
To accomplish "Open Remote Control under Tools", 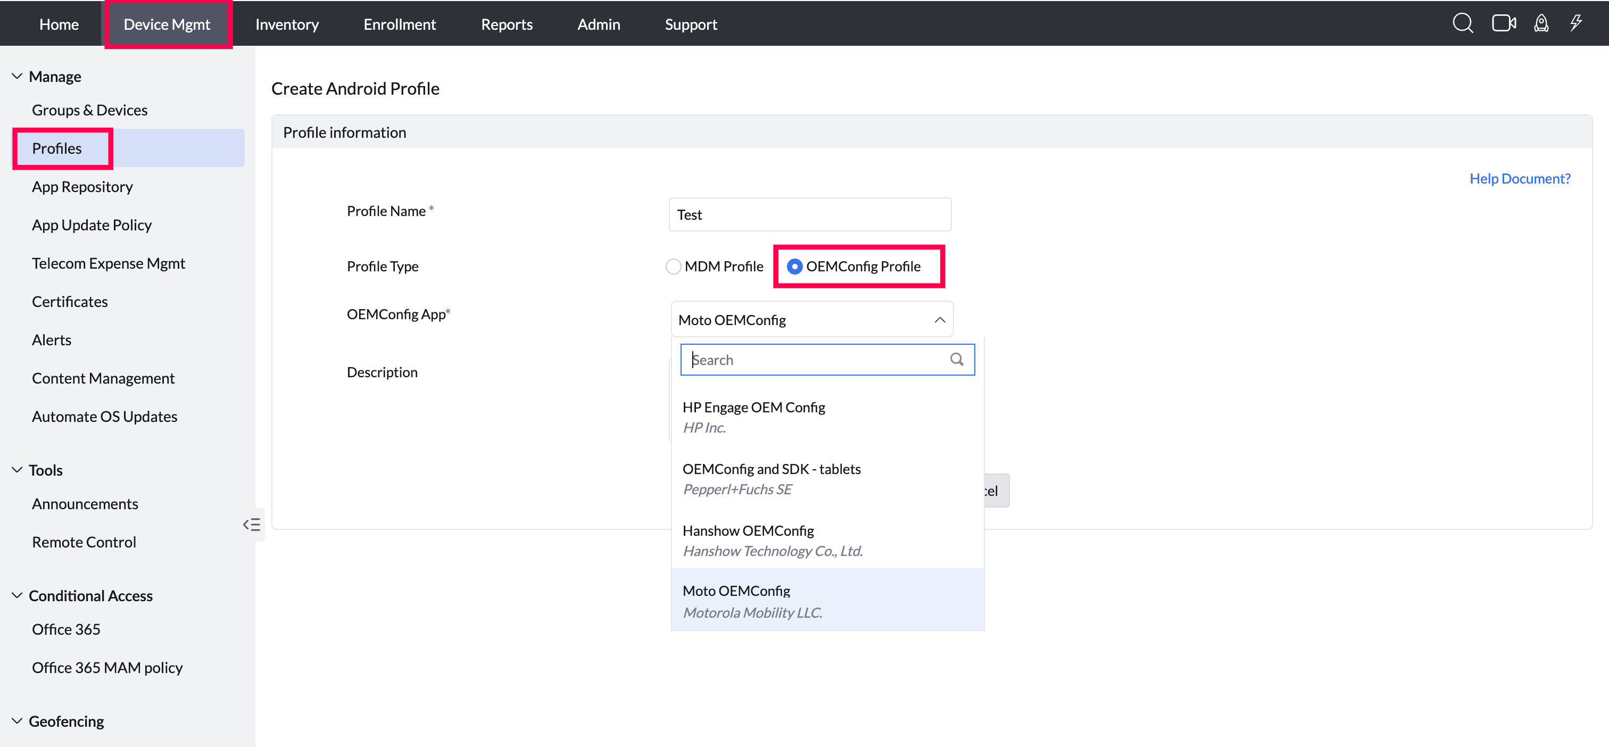I will (84, 542).
